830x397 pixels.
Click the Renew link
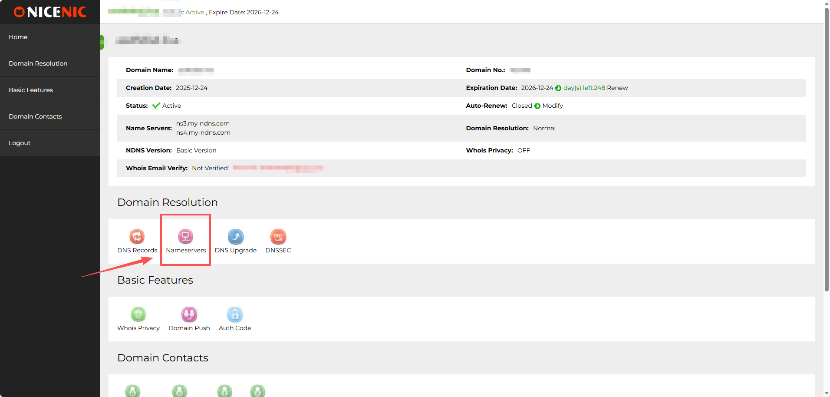[617, 88]
